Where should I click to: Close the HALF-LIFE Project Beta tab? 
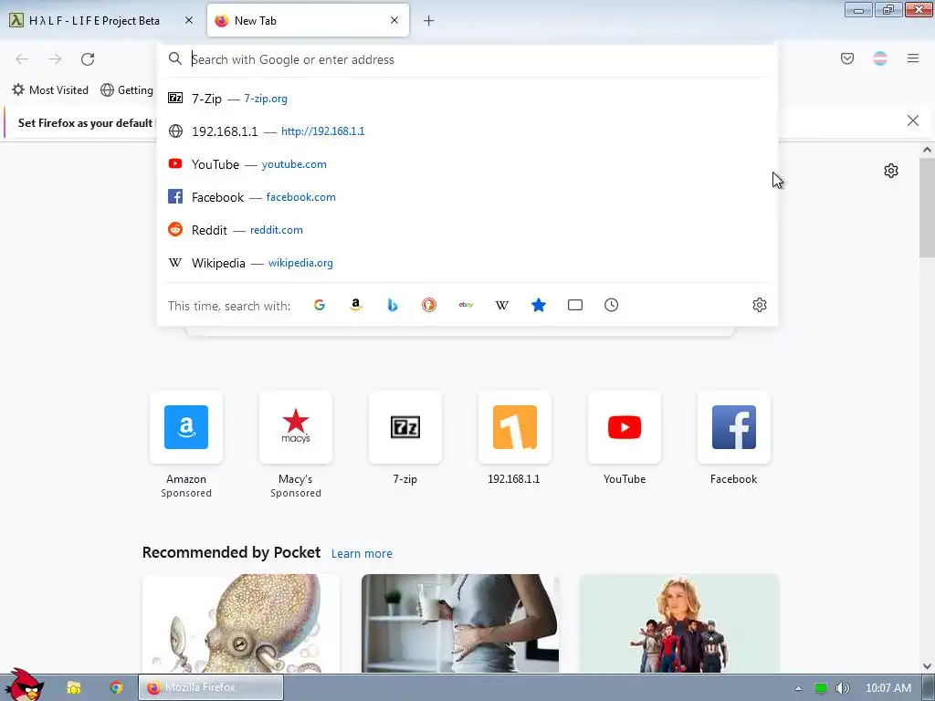[188, 20]
